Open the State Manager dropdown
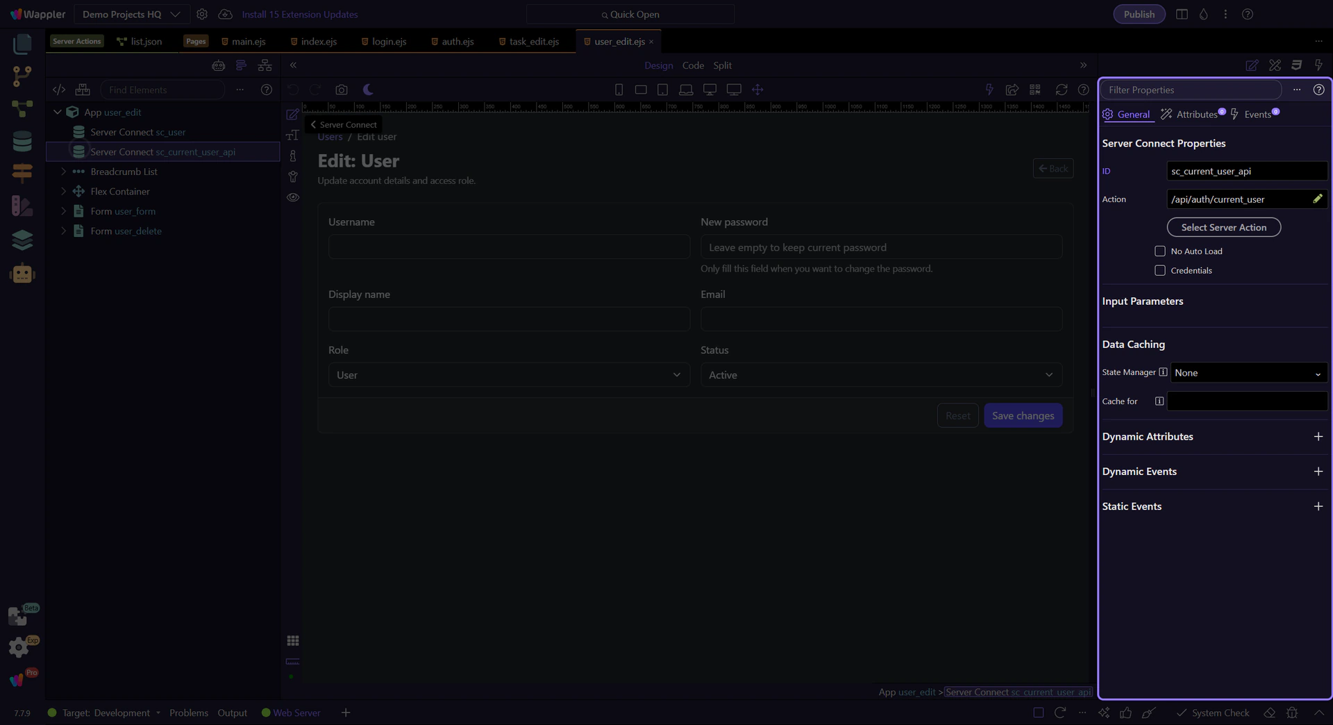This screenshot has height=725, width=1333. point(1248,373)
